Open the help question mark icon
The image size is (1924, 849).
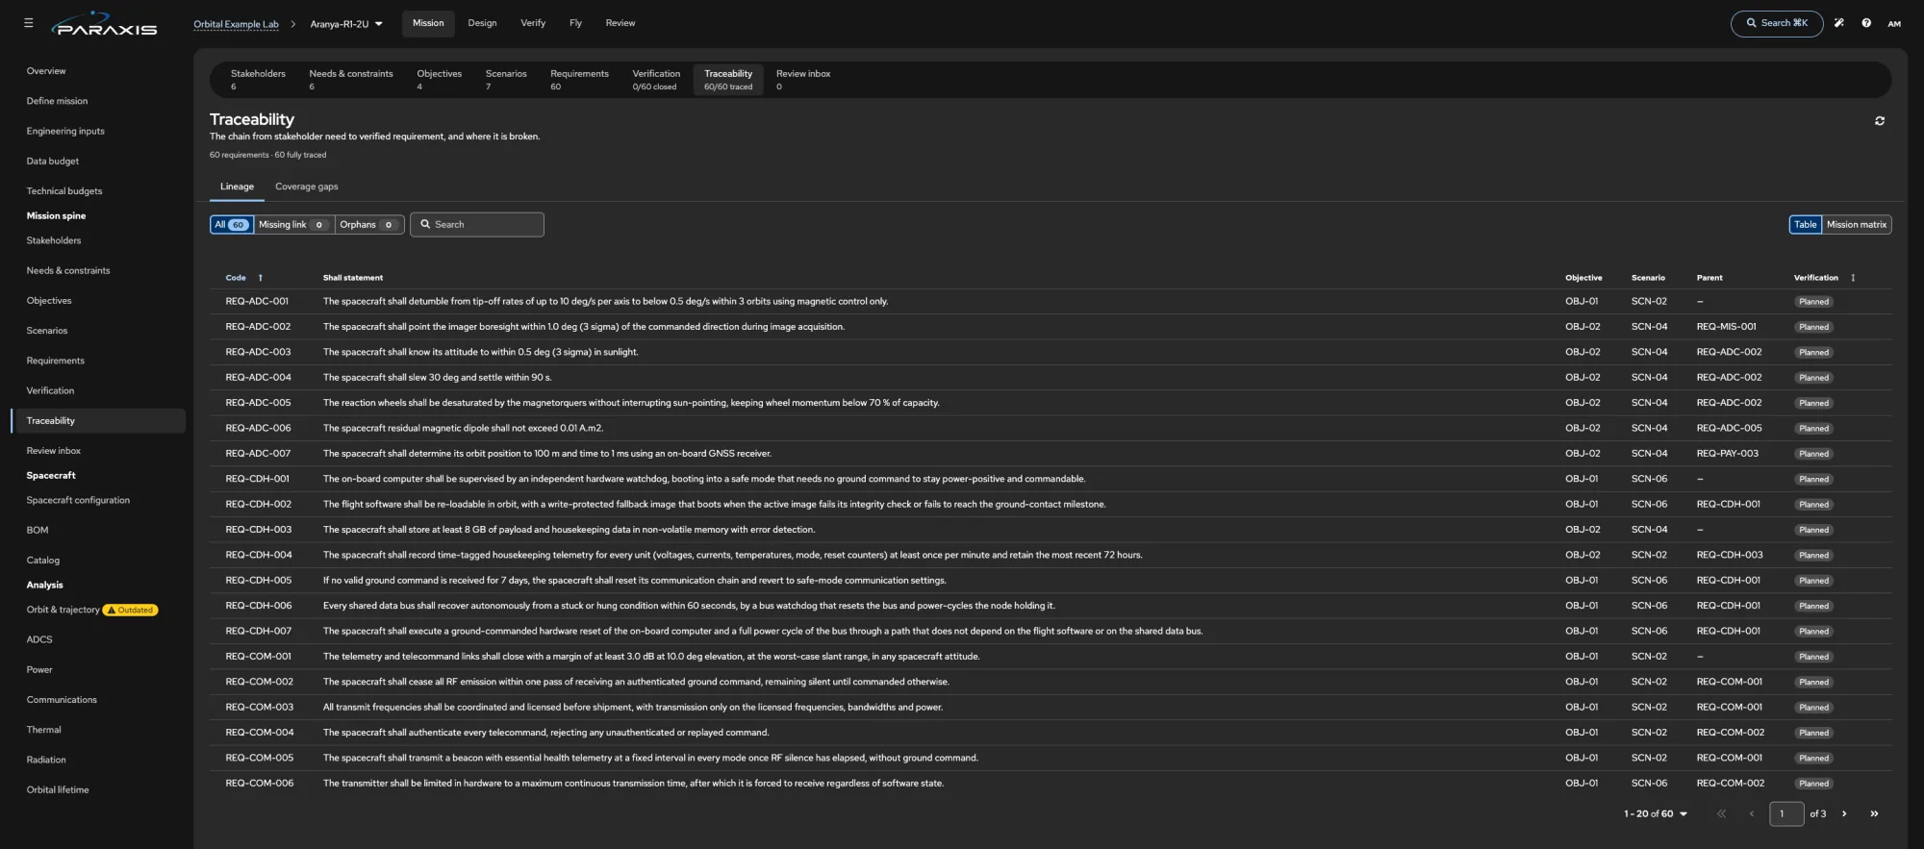[x=1866, y=23]
